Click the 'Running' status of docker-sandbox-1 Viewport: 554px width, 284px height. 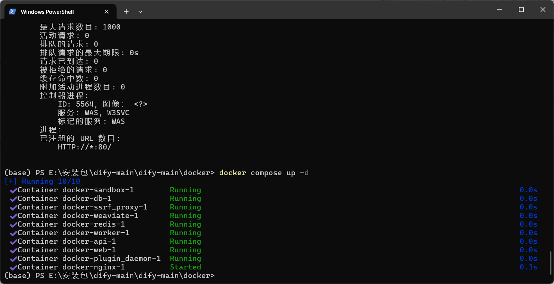(185, 190)
